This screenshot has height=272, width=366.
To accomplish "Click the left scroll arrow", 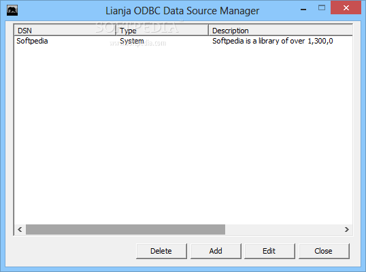I will pos(20,230).
